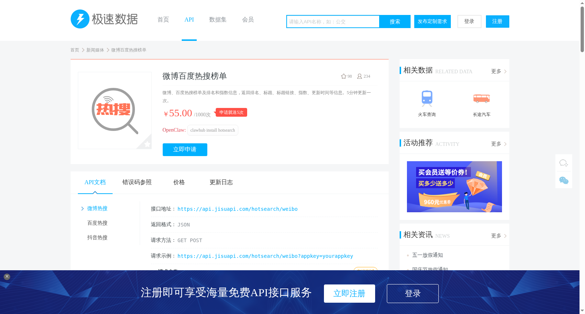Image resolution: width=585 pixels, height=314 pixels.
Task: Click the WeChat icon in floating sidebar
Action: coord(564,180)
